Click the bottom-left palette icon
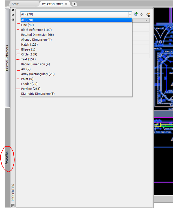This screenshot has width=173, height=208. 13,205
